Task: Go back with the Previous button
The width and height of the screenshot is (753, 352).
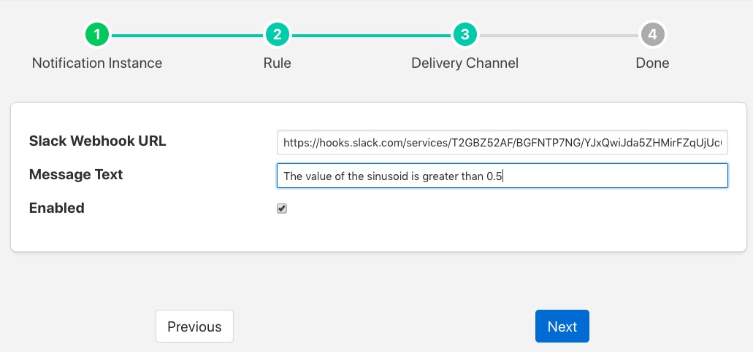Action: coord(194,326)
